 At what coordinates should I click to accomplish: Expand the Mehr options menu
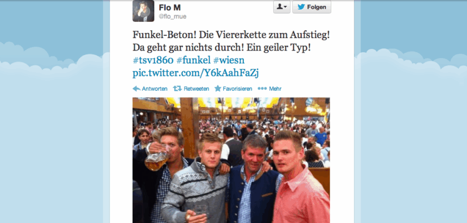pos(275,89)
